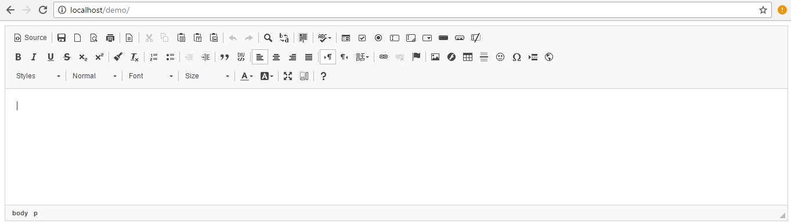Click the Select All icon
791x224 pixels.
click(x=303, y=38)
